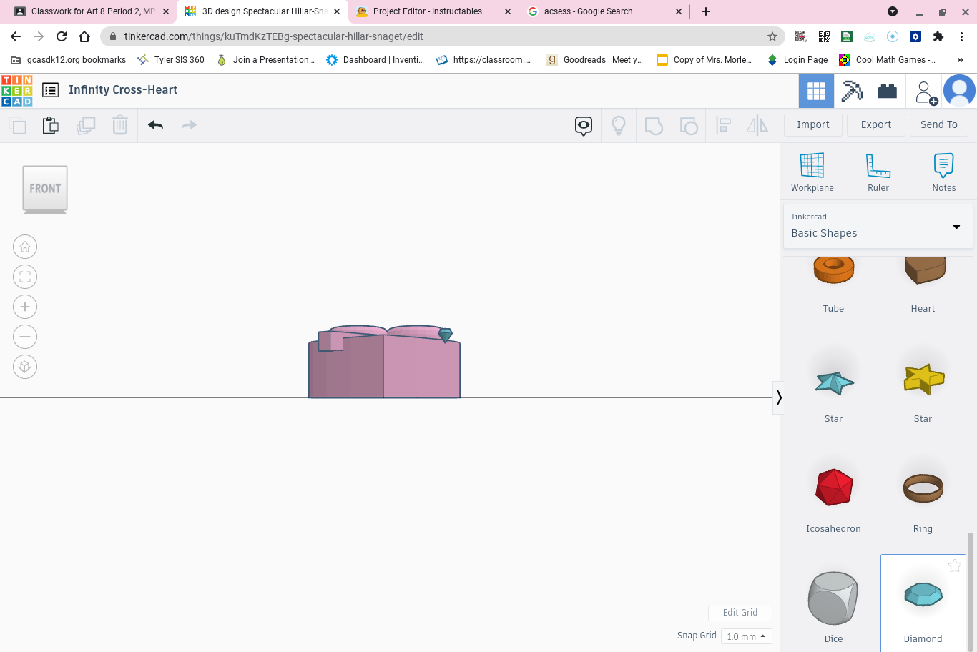Screen dimensions: 977x652
Task: Open the Snap Grid 1.0 mm dropdown
Action: [x=746, y=636]
